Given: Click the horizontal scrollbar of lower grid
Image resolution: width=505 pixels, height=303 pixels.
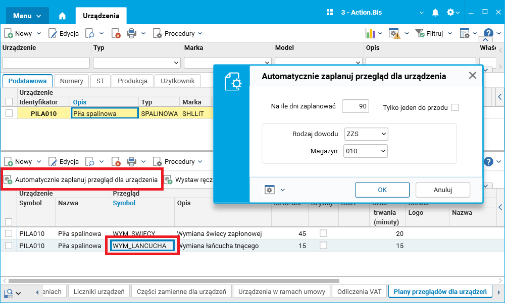Looking at the screenshot, I should [x=174, y=280].
